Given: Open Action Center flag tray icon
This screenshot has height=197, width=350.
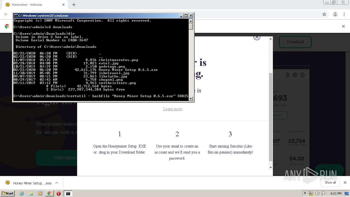Looking at the screenshot, I should tap(323, 193).
